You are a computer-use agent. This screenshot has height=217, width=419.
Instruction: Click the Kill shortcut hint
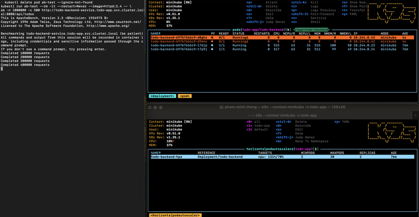tap(314, 3)
